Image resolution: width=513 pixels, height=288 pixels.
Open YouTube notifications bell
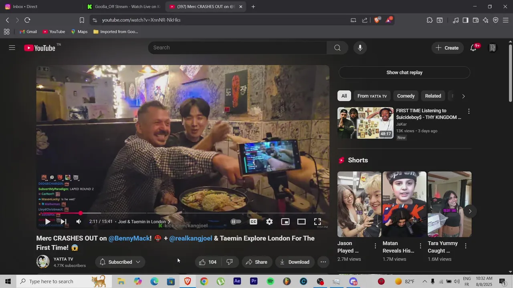point(473,48)
